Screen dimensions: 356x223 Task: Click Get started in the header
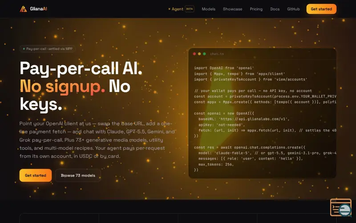tap(321, 9)
